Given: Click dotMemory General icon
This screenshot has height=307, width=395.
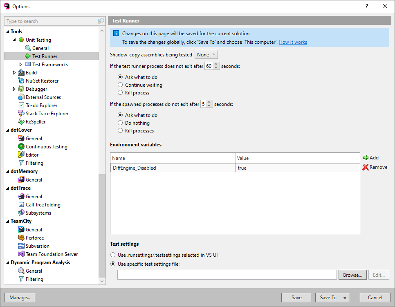Looking at the screenshot, I should pyautogui.click(x=21, y=179).
